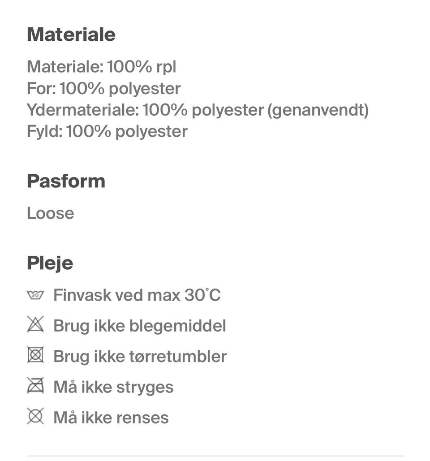Click the 'Må ikke renses' instruction

(x=111, y=417)
